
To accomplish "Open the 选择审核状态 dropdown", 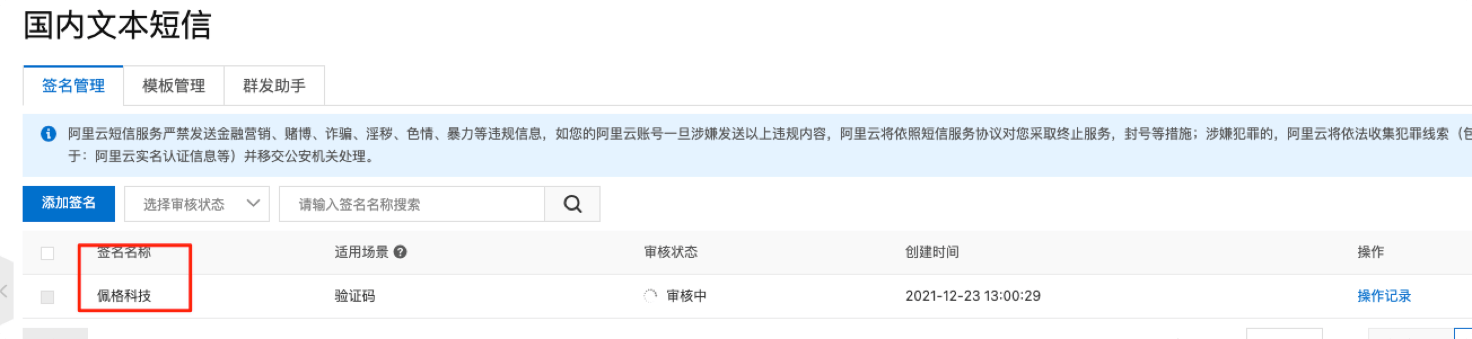I will pos(197,203).
